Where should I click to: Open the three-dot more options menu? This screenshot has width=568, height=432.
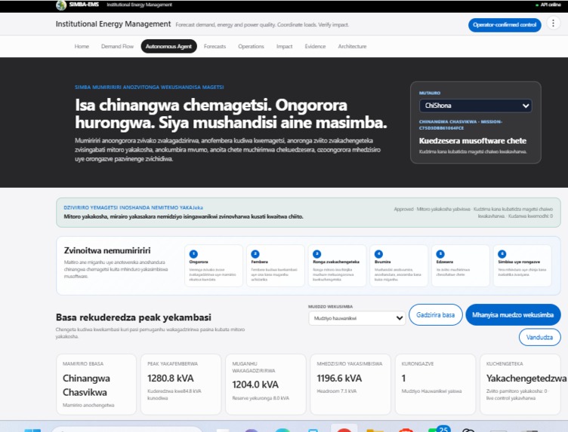tap(553, 23)
